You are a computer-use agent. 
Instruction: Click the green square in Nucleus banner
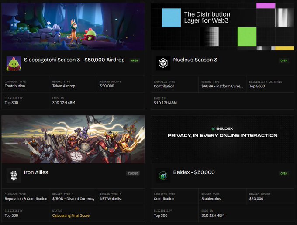(x=247, y=37)
